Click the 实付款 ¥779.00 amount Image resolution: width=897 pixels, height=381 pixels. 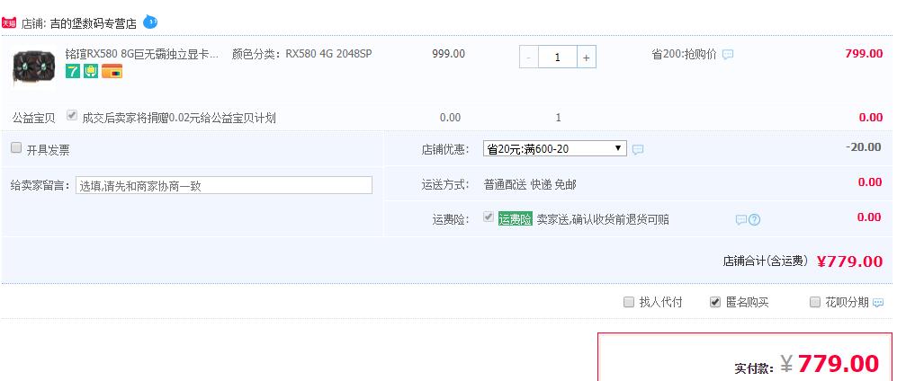point(830,363)
